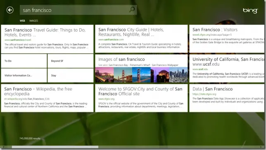Viewport: 266px width, 150px height.
Task: Follow the Fisherman's Wharf see-also link
Action: (140, 65)
